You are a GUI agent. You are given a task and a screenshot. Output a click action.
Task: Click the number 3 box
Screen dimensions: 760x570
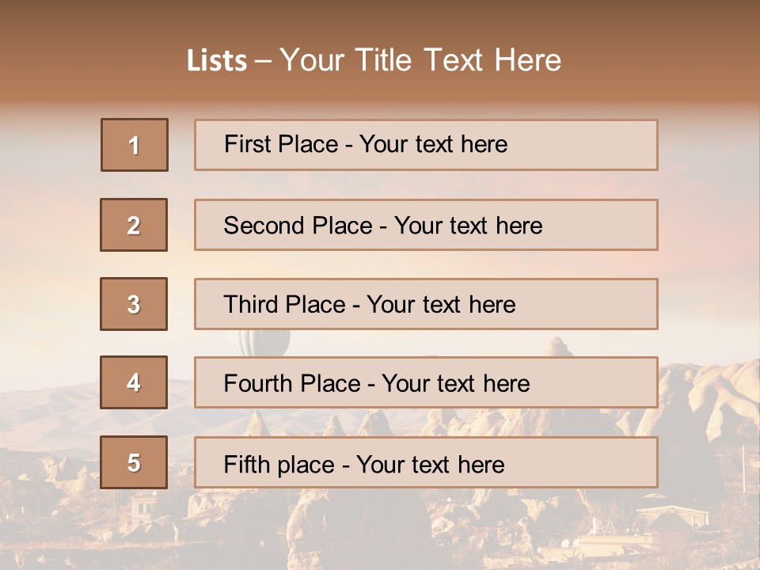[134, 304]
